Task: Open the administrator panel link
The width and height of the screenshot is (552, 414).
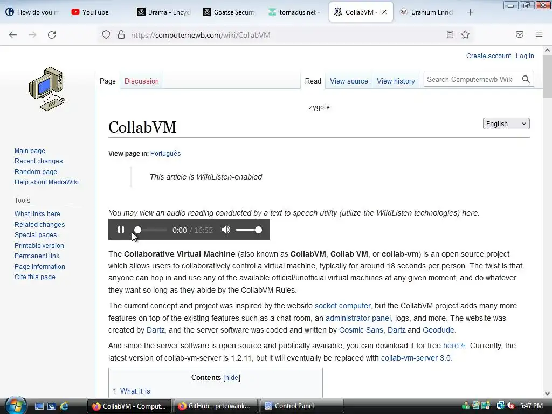Action: [x=358, y=318]
